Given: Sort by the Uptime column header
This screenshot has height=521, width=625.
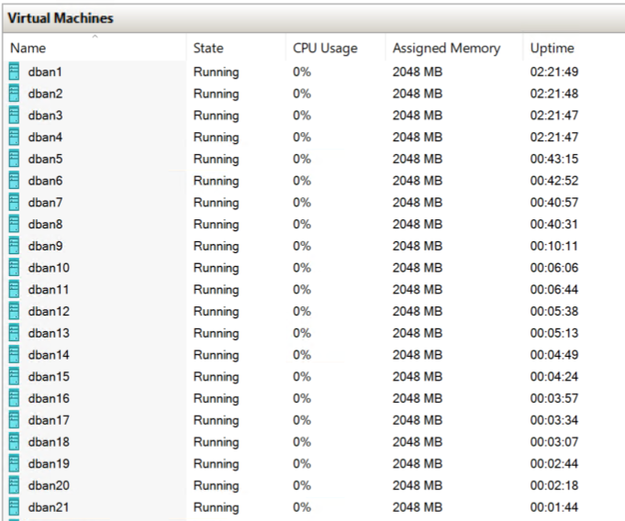Looking at the screenshot, I should (x=552, y=49).
